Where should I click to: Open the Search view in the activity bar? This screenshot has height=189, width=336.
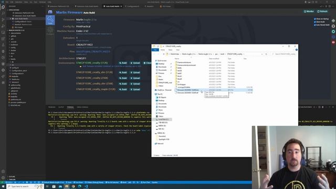tap(3, 14)
